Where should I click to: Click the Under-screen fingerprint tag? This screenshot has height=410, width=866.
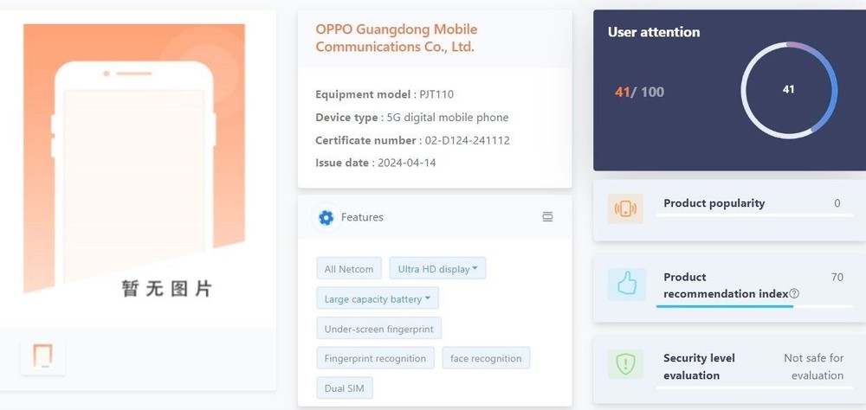pyautogui.click(x=379, y=329)
